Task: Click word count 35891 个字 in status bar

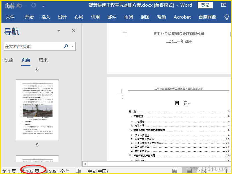Action: 57,171
